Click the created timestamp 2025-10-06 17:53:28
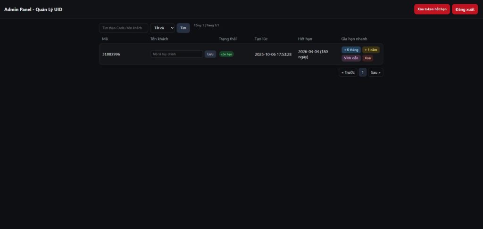The height and width of the screenshot is (229, 483). [x=273, y=54]
